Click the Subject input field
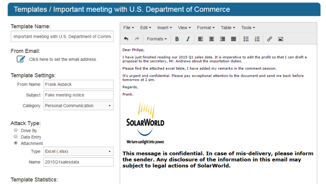The height and width of the screenshot is (184, 326). click(x=78, y=95)
